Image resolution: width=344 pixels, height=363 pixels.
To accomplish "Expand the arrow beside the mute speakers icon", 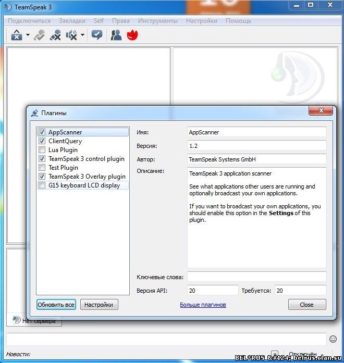I will pyautogui.click(x=82, y=35).
